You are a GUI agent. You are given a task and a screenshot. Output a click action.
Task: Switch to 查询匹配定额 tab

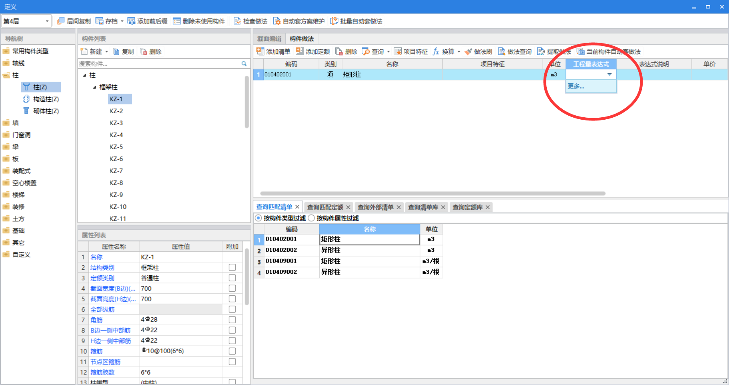pyautogui.click(x=325, y=207)
